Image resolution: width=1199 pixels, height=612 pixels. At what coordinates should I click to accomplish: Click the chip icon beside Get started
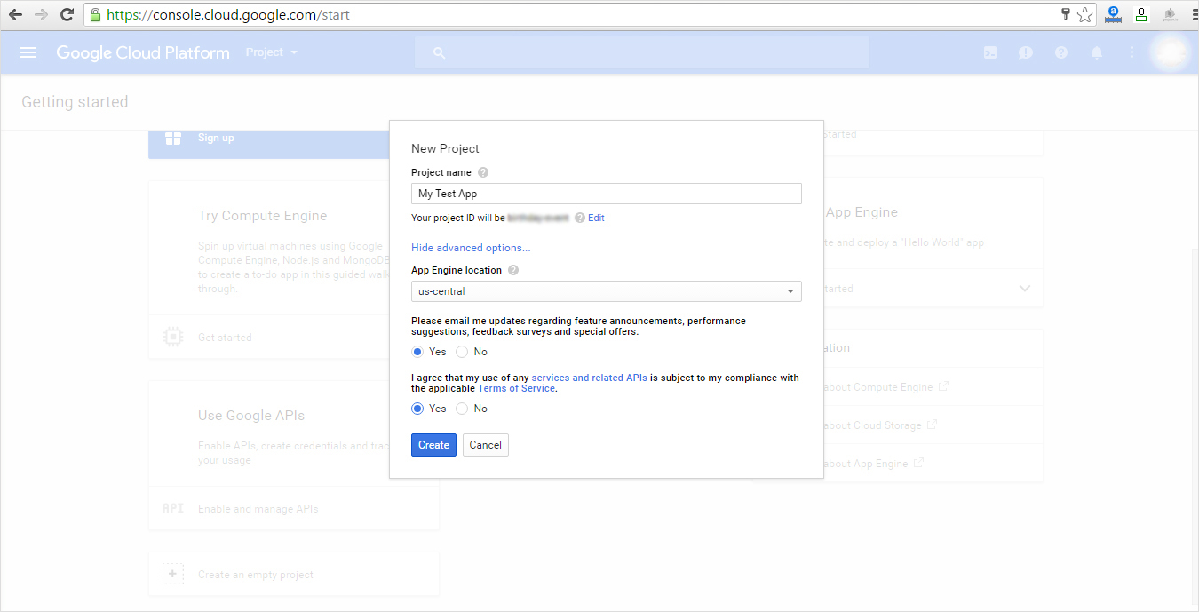click(x=173, y=337)
